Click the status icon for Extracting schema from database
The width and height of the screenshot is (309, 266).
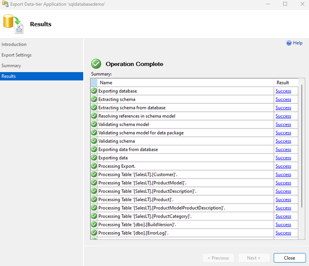click(94, 108)
